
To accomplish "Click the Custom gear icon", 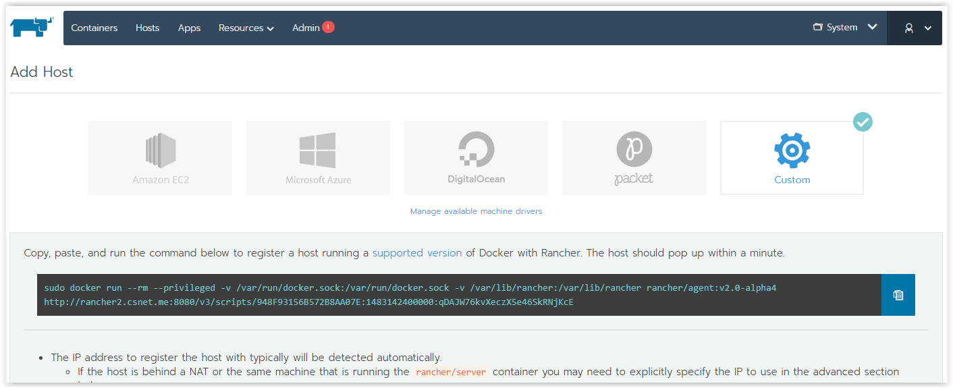I will tap(792, 150).
